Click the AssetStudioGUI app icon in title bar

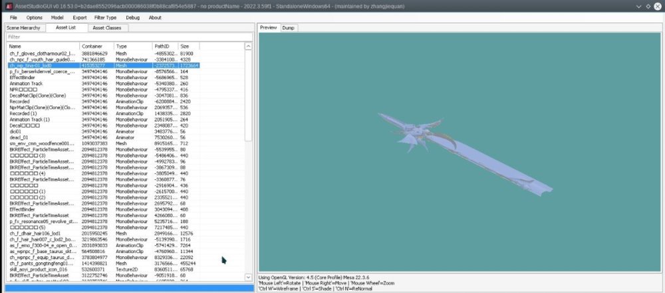tap(6, 5)
